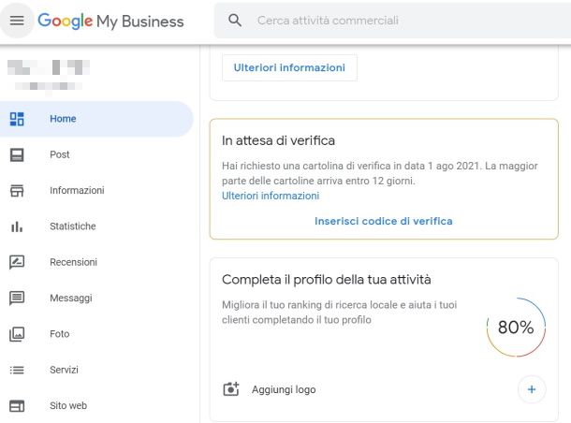Image resolution: width=571 pixels, height=423 pixels.
Task: Click the Statistiche bar chart icon
Action: point(17,226)
